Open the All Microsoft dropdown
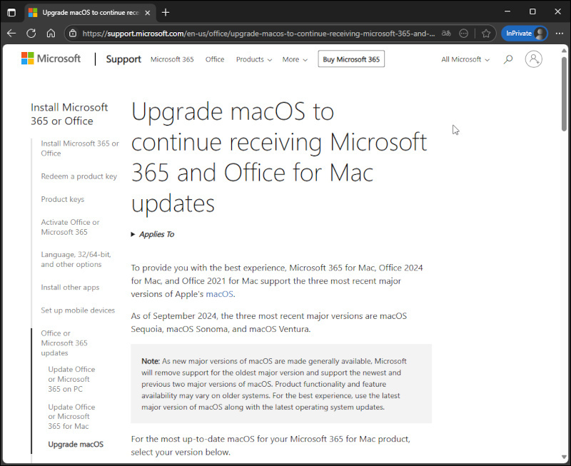This screenshot has width=571, height=466. tap(465, 59)
